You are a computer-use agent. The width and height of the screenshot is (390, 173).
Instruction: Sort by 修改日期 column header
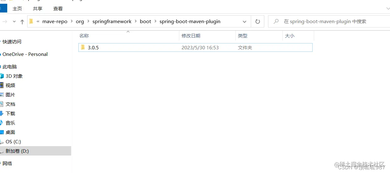[x=191, y=36]
